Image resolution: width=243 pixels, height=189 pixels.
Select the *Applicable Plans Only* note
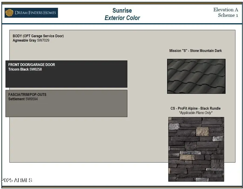click(196, 113)
